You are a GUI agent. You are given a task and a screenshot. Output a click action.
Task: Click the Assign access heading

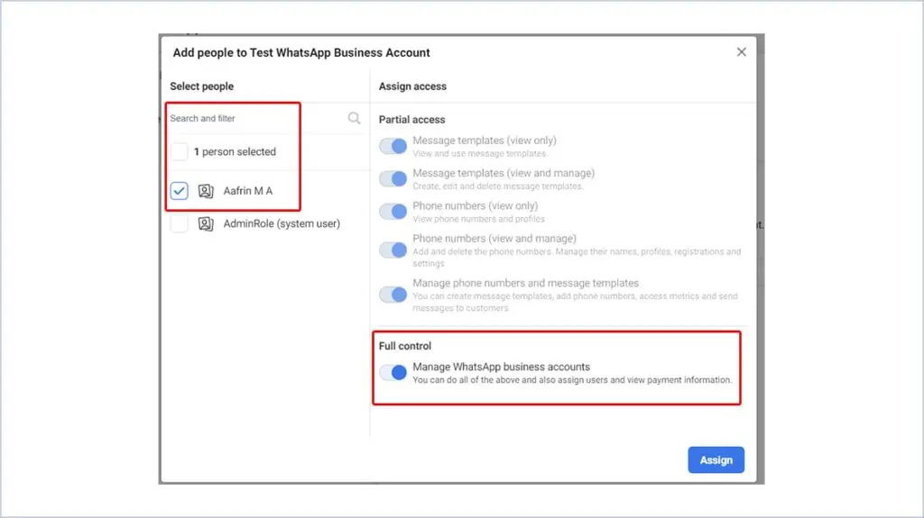coord(412,86)
